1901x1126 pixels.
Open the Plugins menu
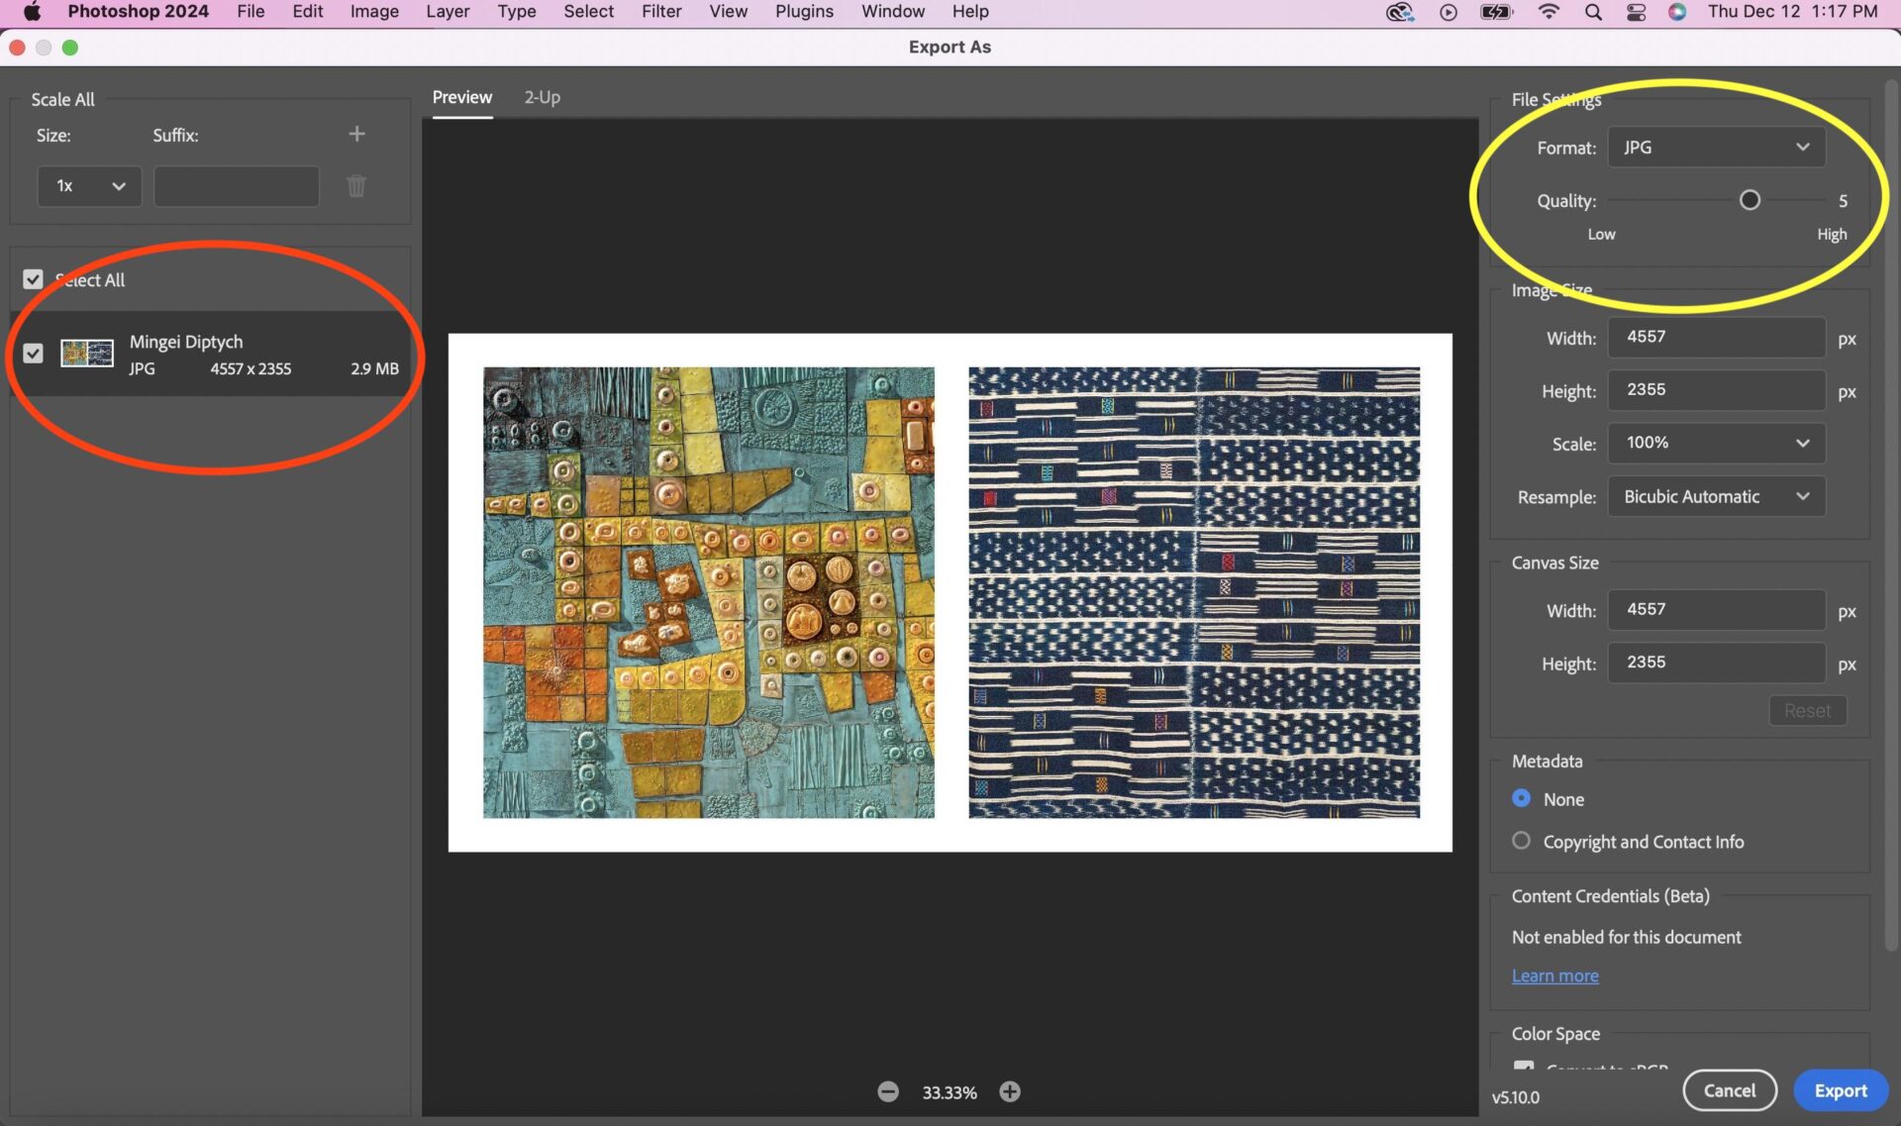[804, 12]
